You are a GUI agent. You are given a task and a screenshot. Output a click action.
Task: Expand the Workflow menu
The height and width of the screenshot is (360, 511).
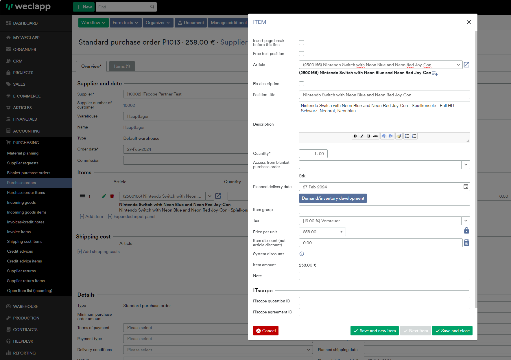click(x=93, y=23)
